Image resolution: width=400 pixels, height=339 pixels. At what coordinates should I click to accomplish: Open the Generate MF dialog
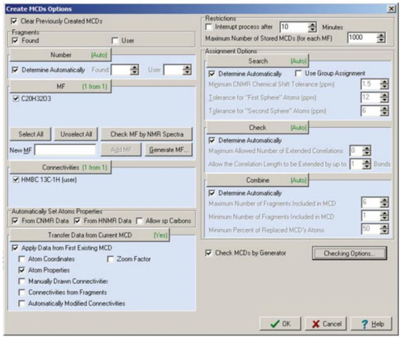pos(168,150)
